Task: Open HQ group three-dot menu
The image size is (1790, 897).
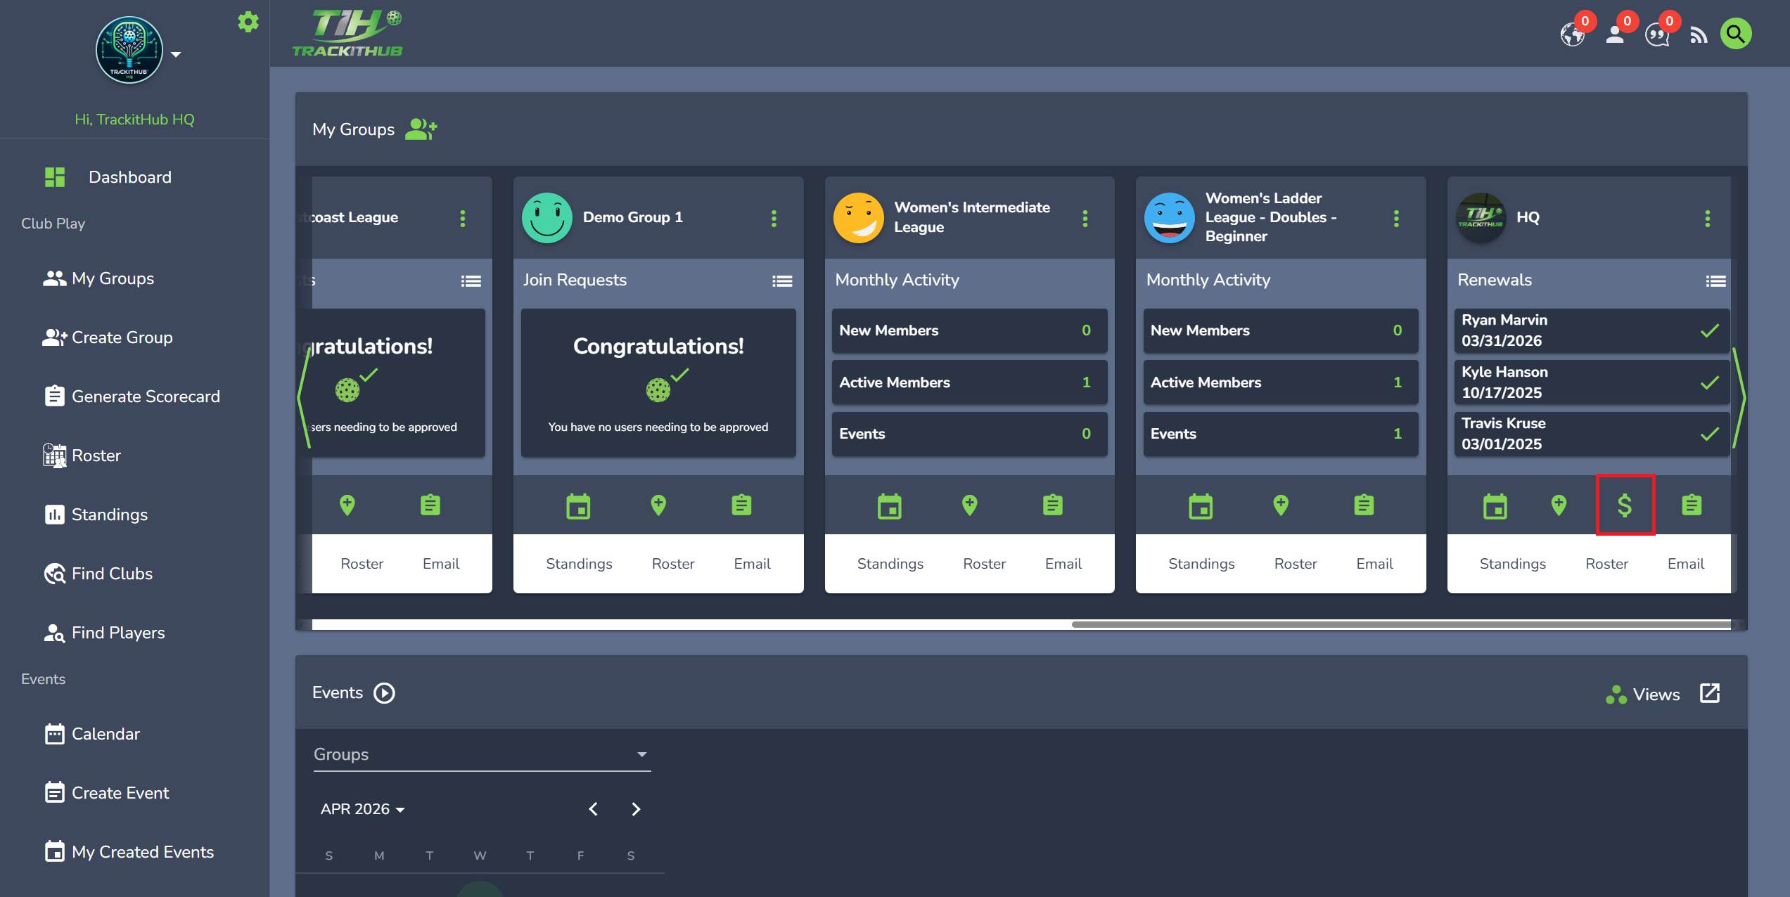Action: point(1707,219)
